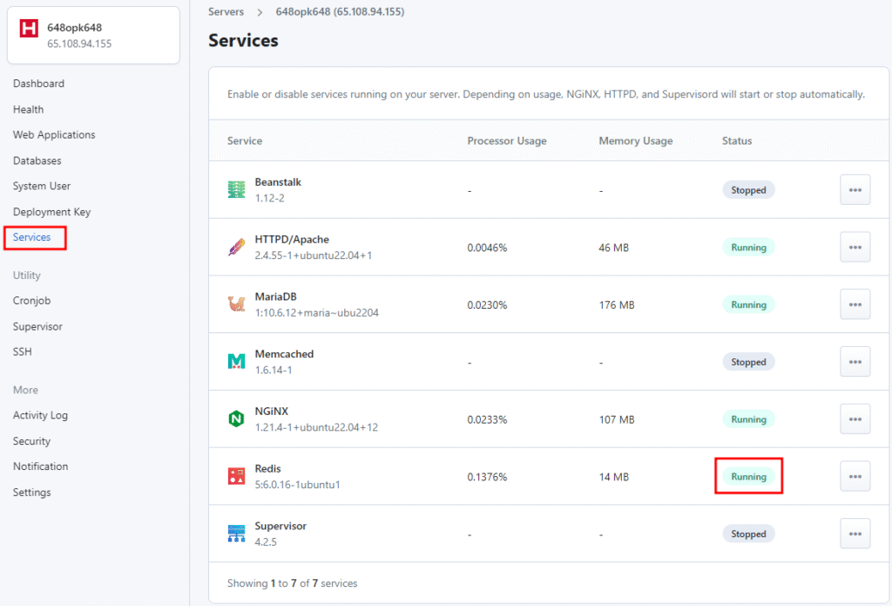Click the Redis version 5:6.0.16-1ubuntu1 text

pyautogui.click(x=297, y=485)
